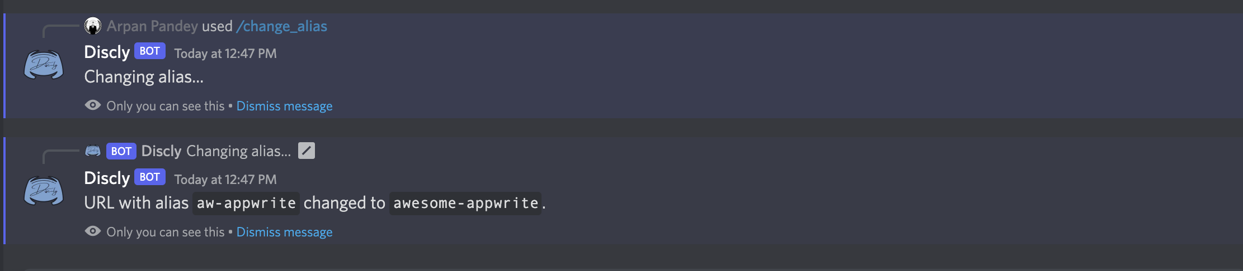Jump to the replied 'Changing alias...' preview text
Image resolution: width=1243 pixels, height=271 pixels.
pos(238,151)
